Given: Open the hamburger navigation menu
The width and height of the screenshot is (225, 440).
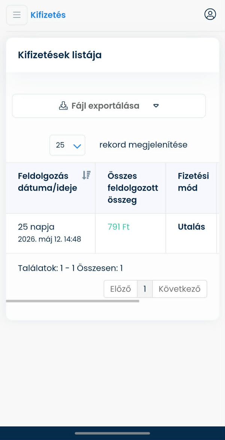Looking at the screenshot, I should [x=17, y=15].
